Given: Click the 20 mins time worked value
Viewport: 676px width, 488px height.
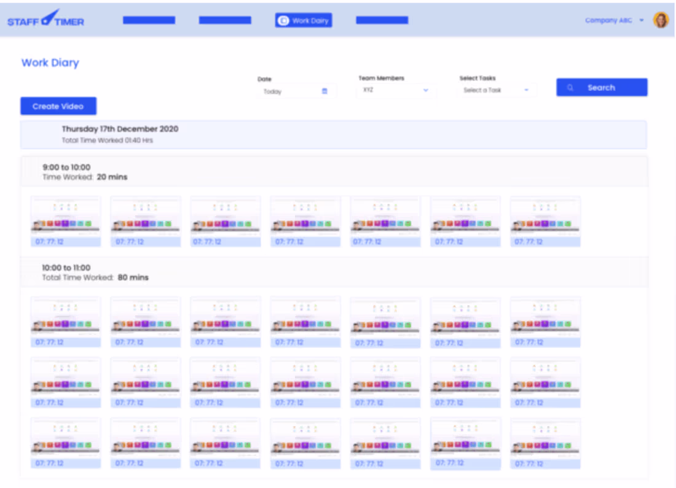Looking at the screenshot, I should [112, 177].
